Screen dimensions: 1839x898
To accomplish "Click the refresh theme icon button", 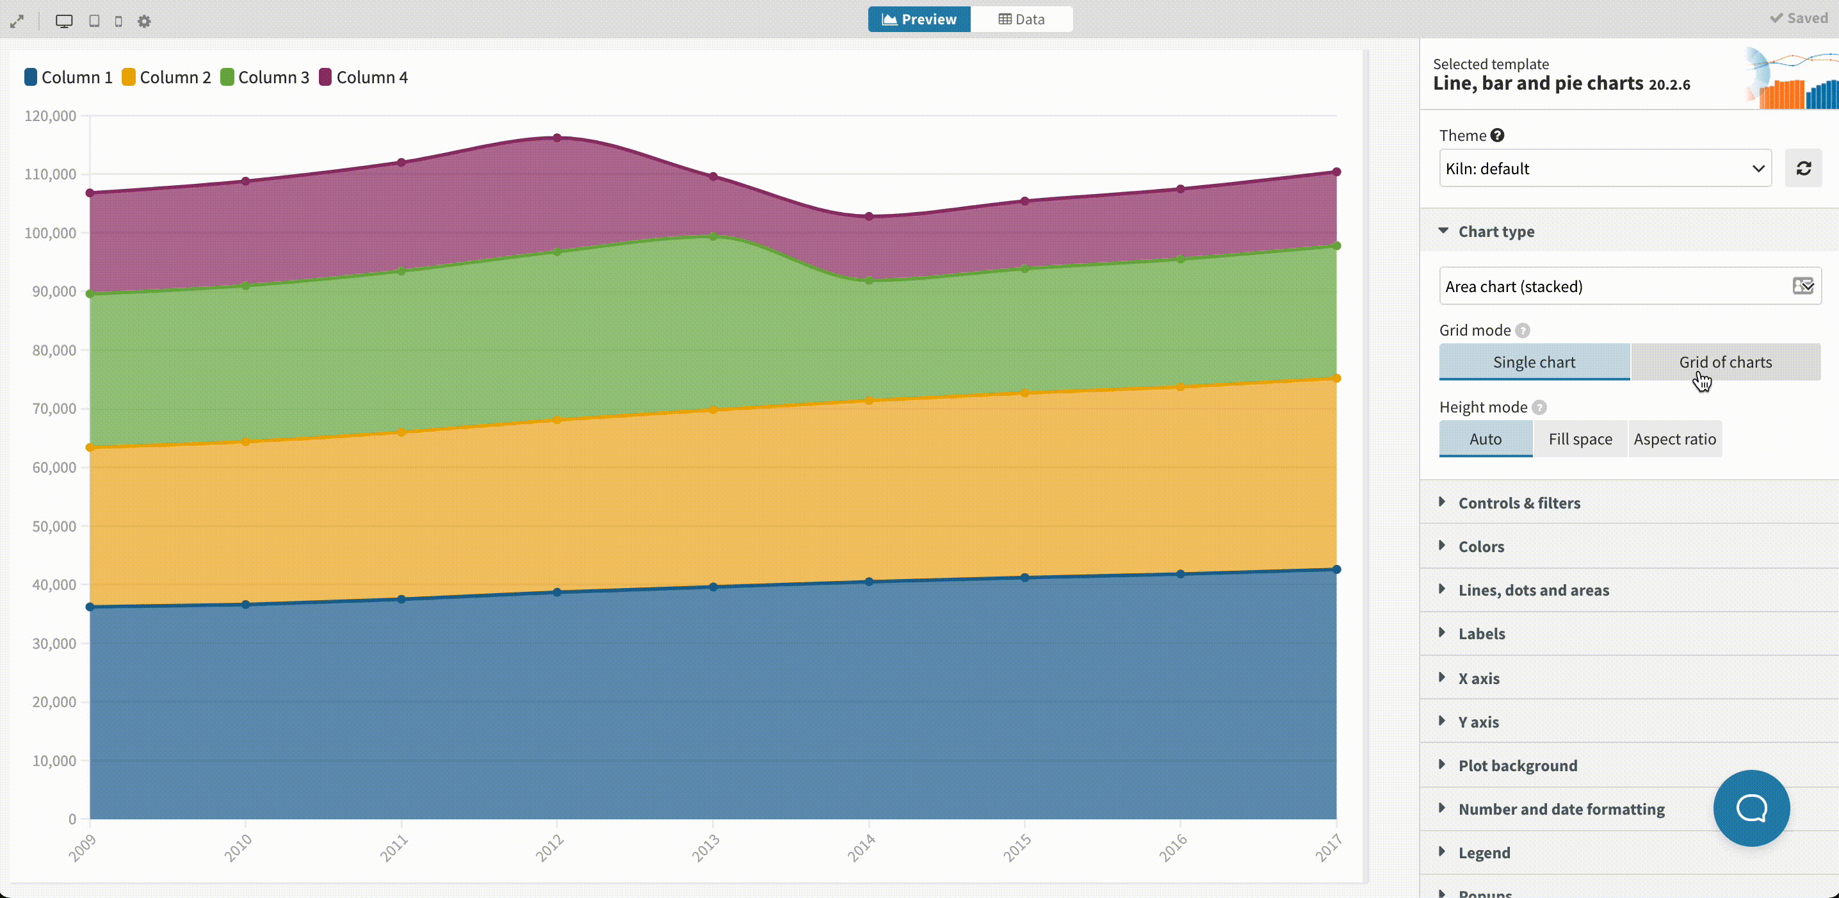I will click(x=1803, y=168).
